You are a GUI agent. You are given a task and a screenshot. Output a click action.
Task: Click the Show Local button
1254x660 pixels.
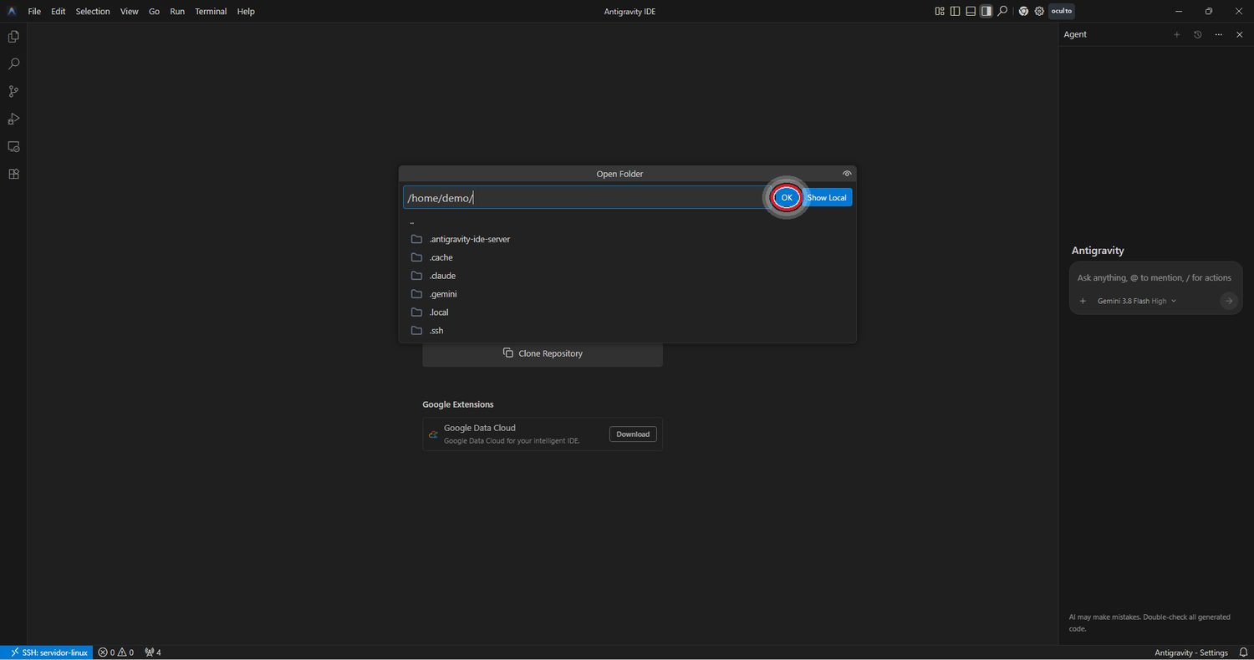click(x=827, y=198)
